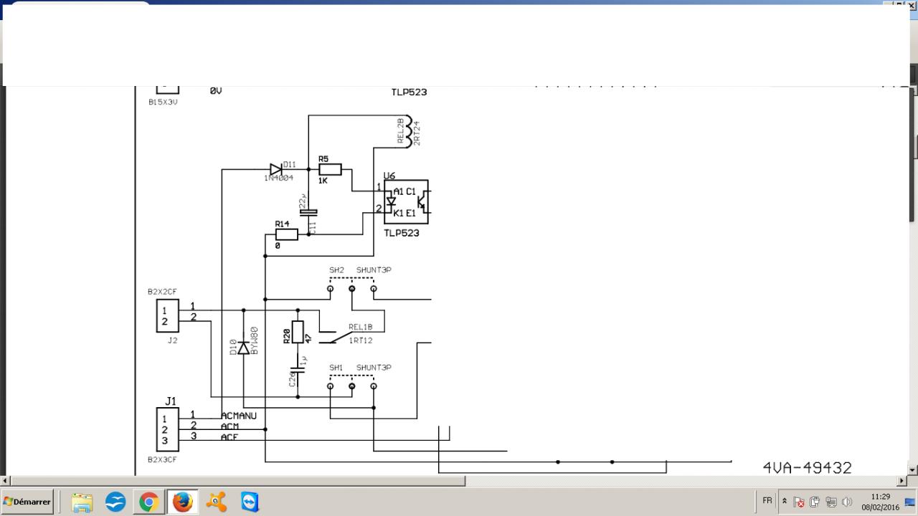Click the BYW80 diode part label
This screenshot has width=918, height=516.
[x=255, y=341]
